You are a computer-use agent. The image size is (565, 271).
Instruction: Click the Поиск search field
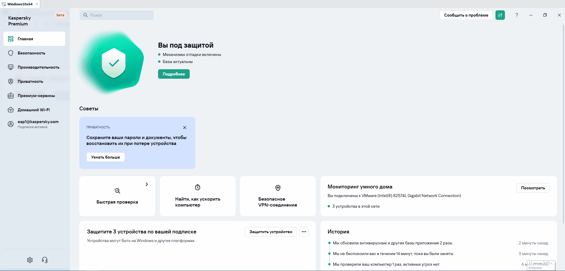(117, 15)
